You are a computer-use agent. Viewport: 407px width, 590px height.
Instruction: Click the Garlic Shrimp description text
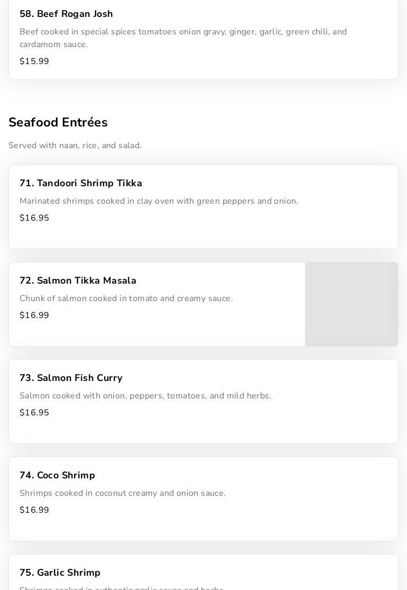point(122,588)
